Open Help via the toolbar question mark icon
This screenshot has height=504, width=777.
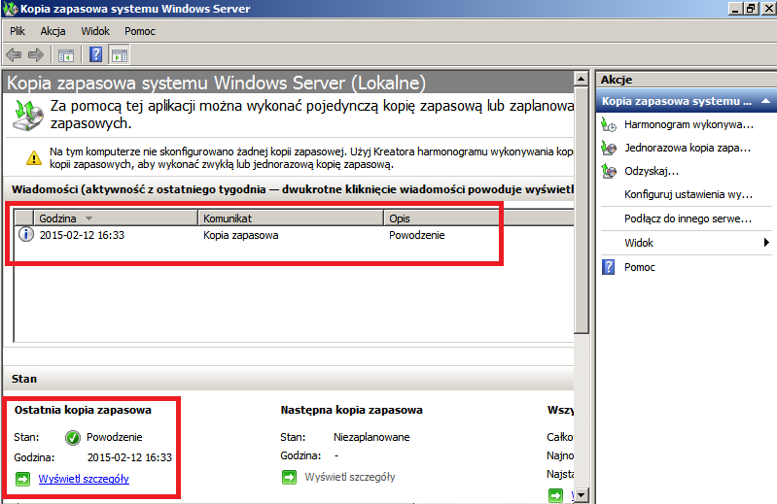[x=95, y=55]
